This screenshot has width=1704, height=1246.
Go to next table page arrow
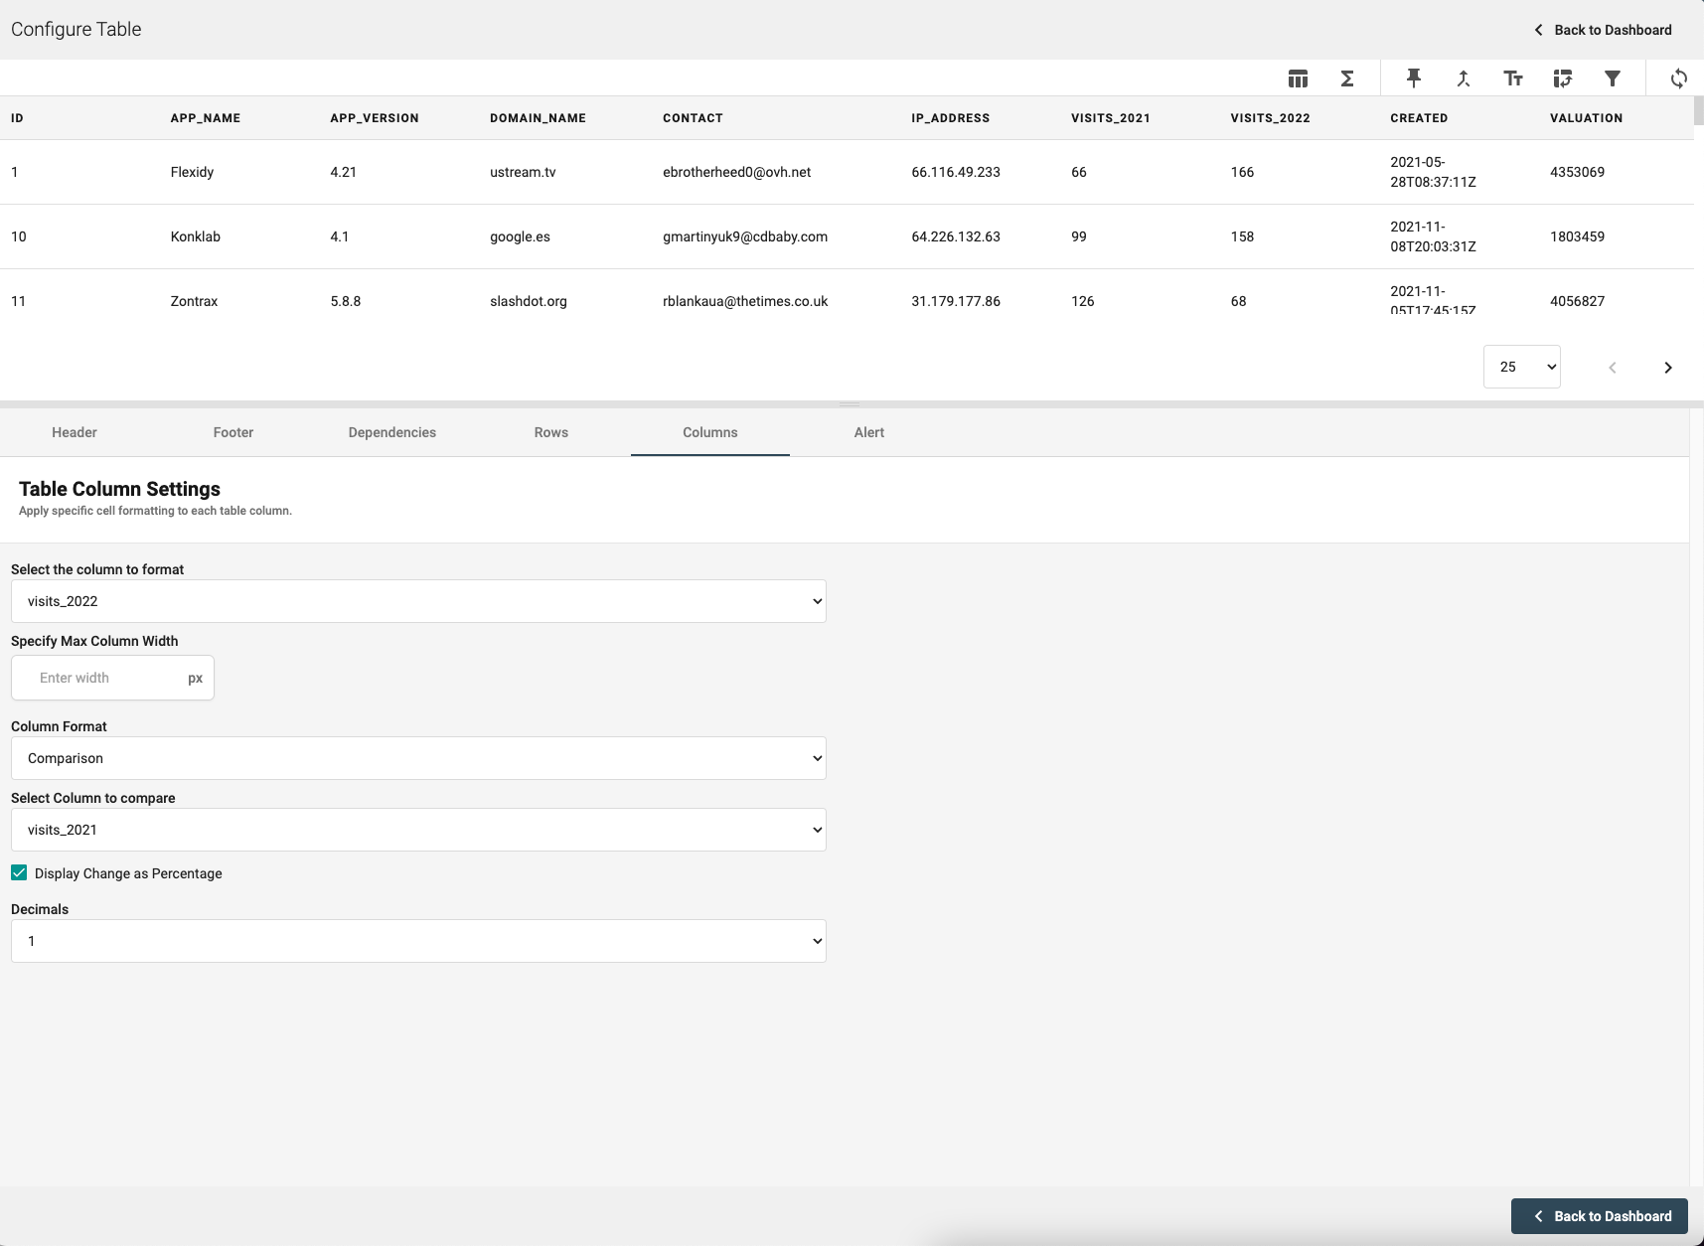pyautogui.click(x=1667, y=368)
